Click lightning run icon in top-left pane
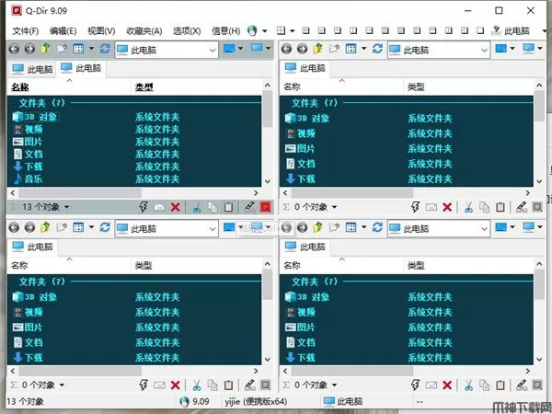The image size is (552, 414). 144,207
